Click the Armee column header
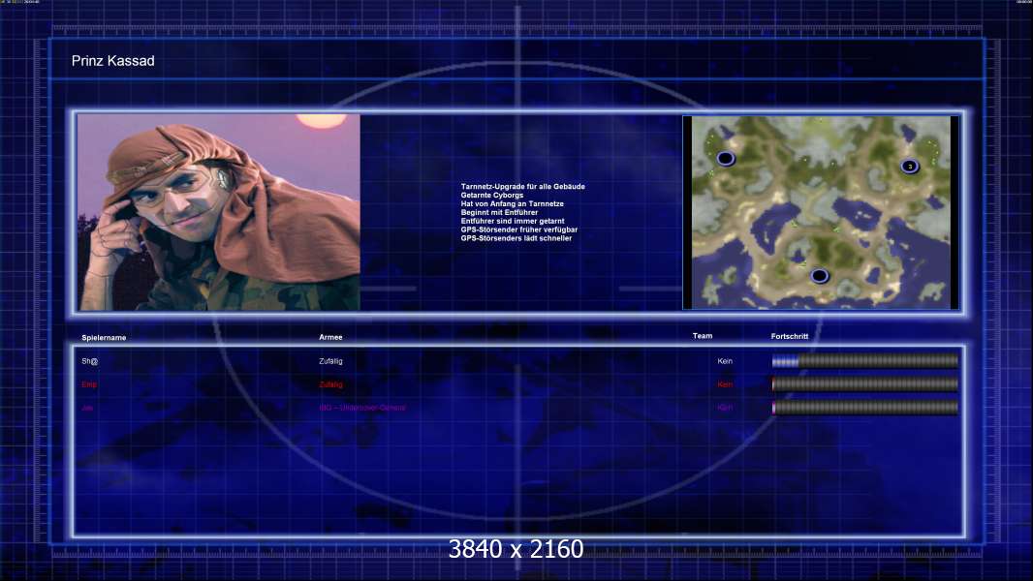The image size is (1033, 581). [x=330, y=337]
